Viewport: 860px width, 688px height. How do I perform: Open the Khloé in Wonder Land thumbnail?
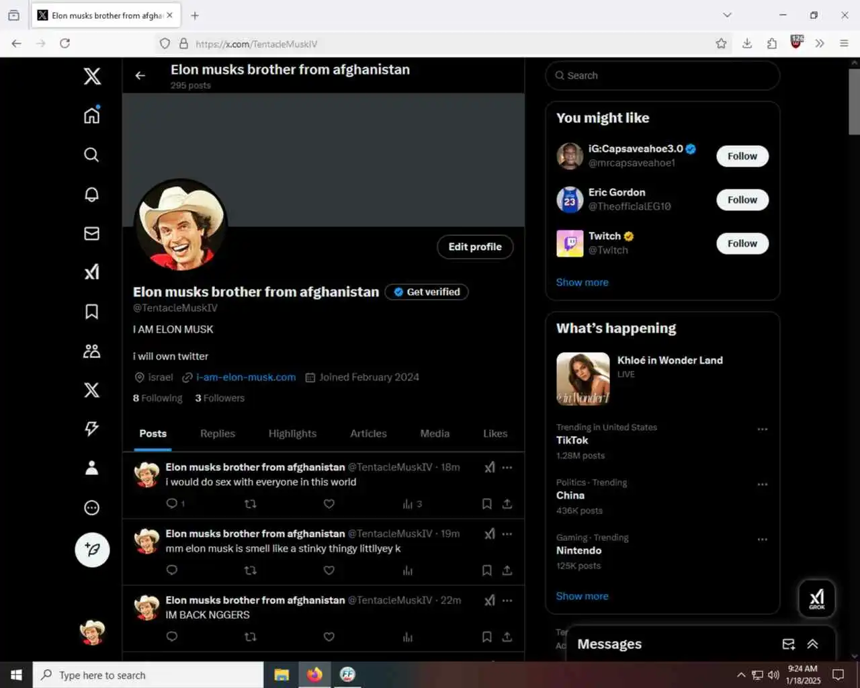(x=583, y=379)
